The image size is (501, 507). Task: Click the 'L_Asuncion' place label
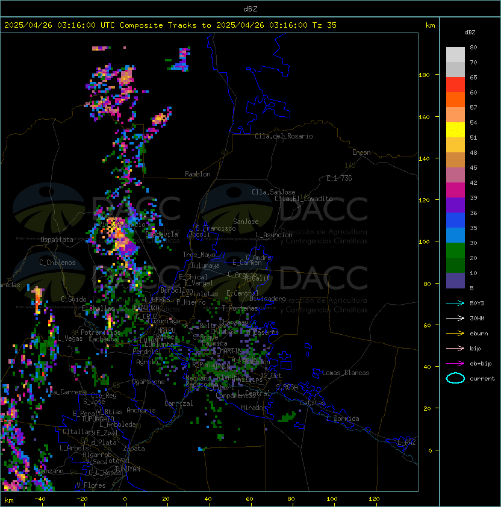274,235
